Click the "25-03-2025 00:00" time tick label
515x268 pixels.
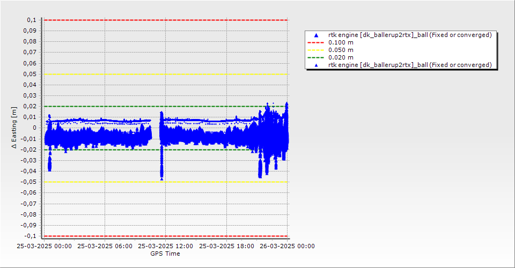click(44, 246)
